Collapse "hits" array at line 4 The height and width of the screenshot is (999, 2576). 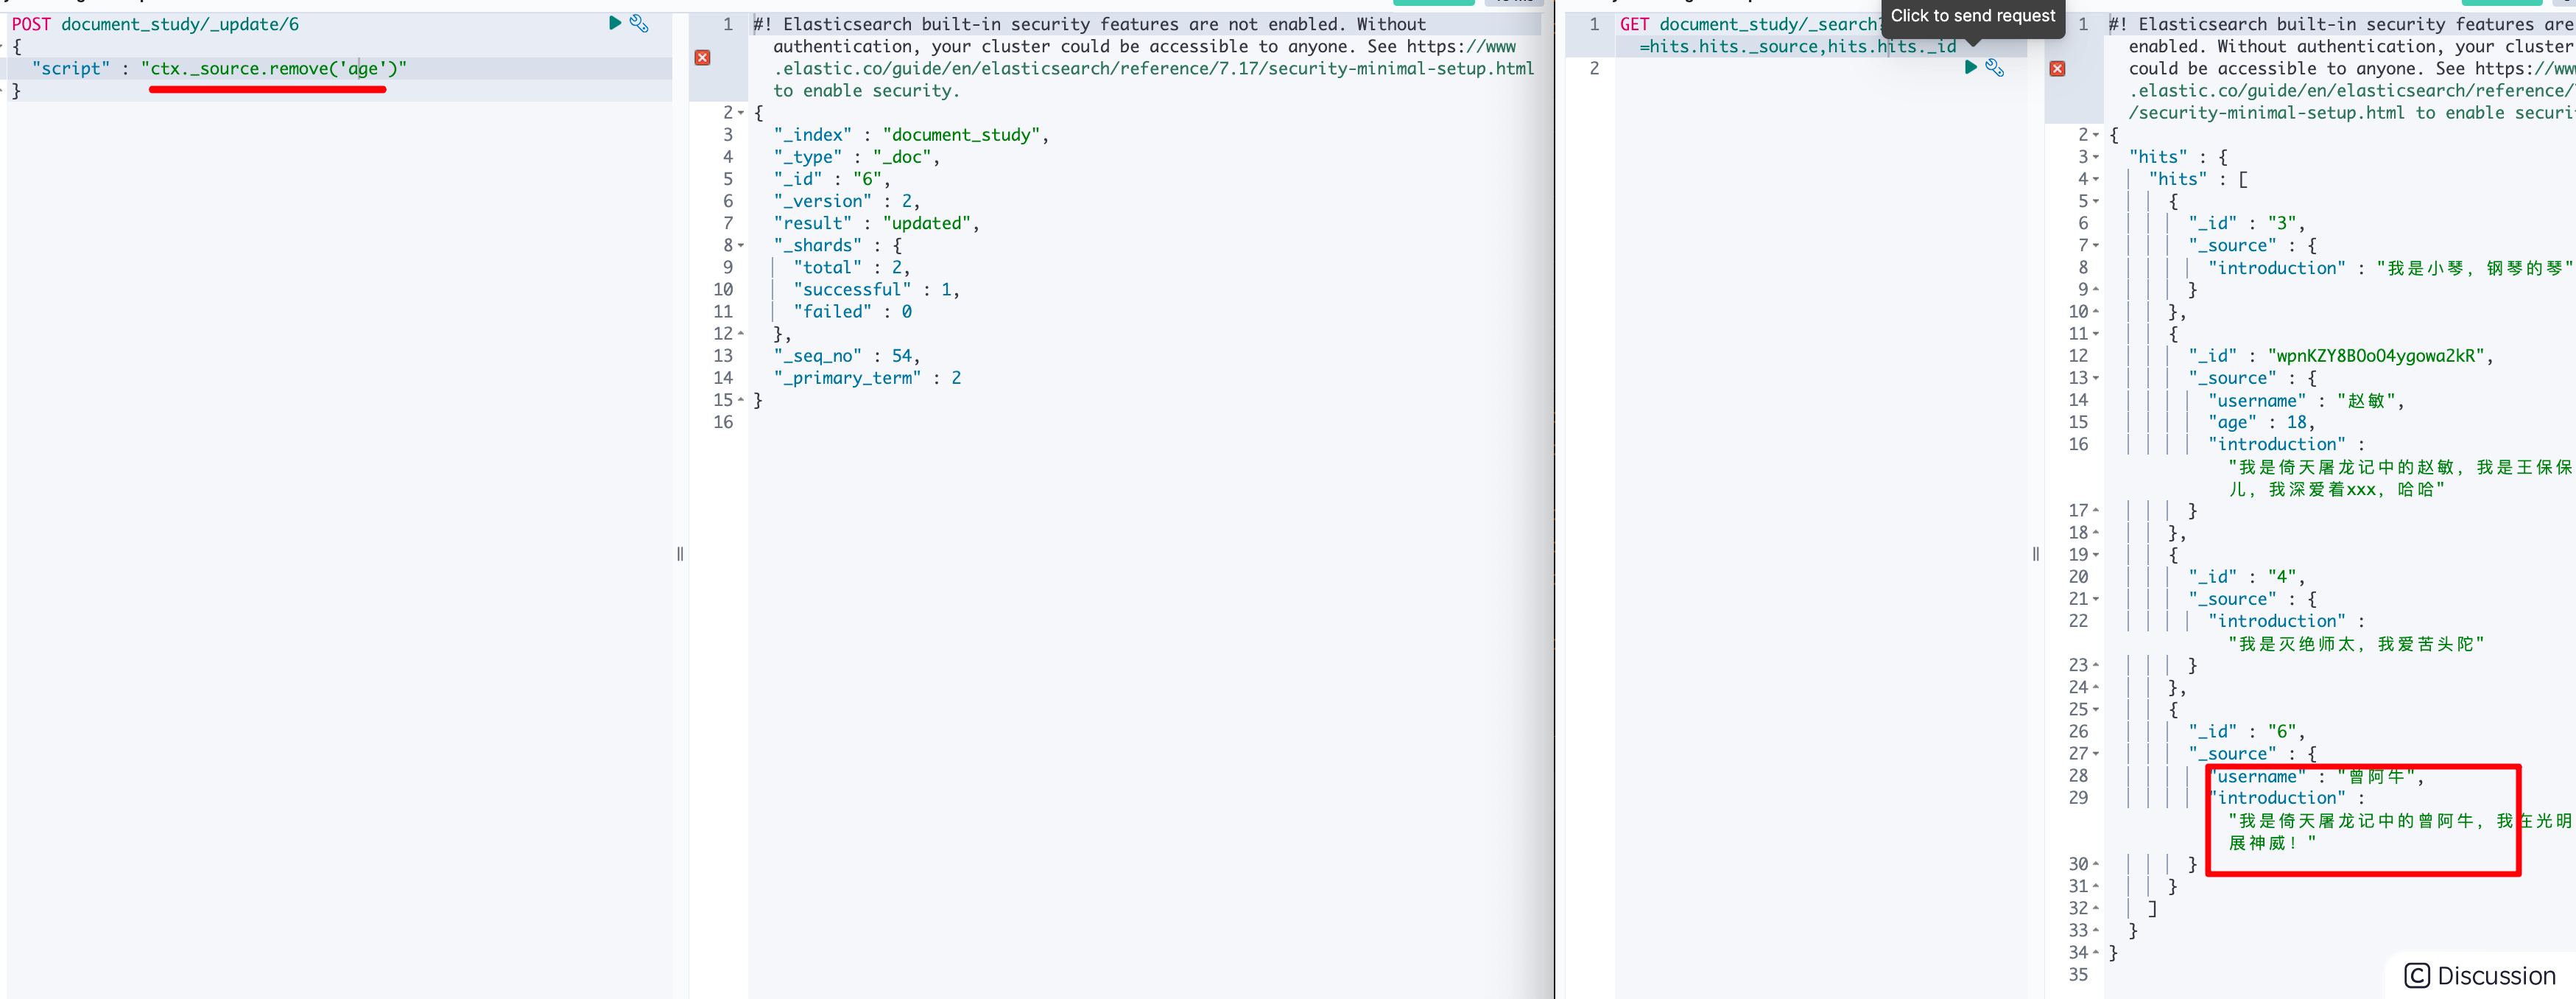point(2096,179)
